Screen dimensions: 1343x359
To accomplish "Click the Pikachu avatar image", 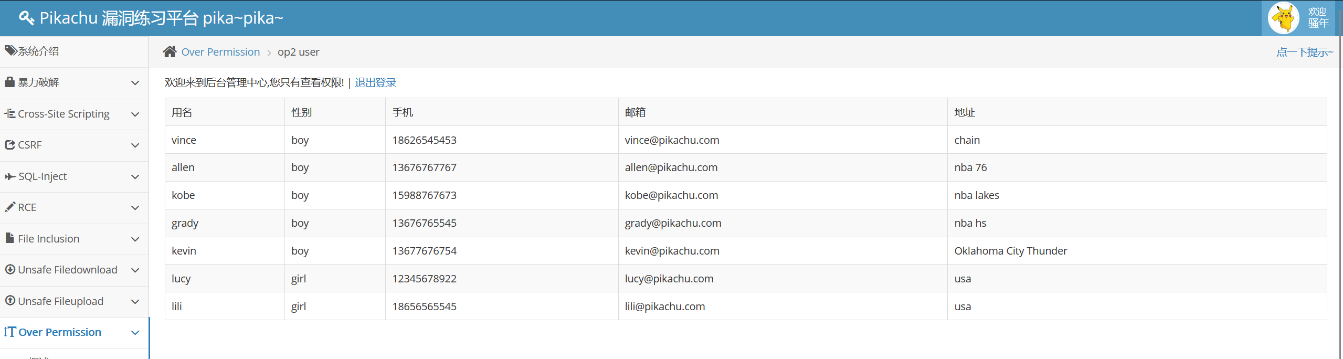I will 1283,18.
